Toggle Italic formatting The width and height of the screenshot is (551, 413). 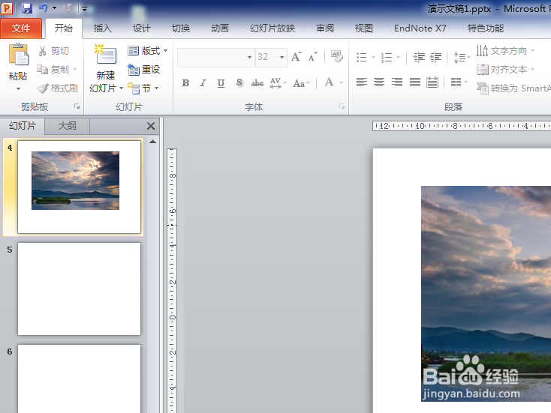click(x=203, y=83)
